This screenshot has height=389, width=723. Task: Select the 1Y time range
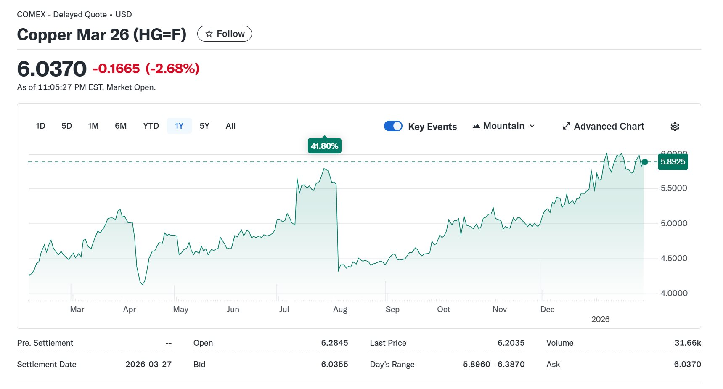pyautogui.click(x=179, y=126)
